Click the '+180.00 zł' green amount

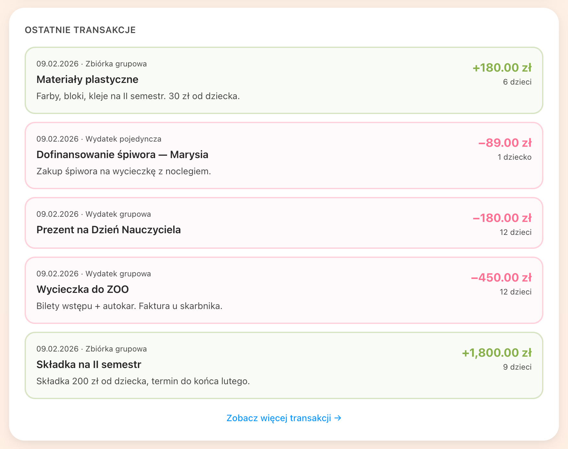pyautogui.click(x=502, y=68)
